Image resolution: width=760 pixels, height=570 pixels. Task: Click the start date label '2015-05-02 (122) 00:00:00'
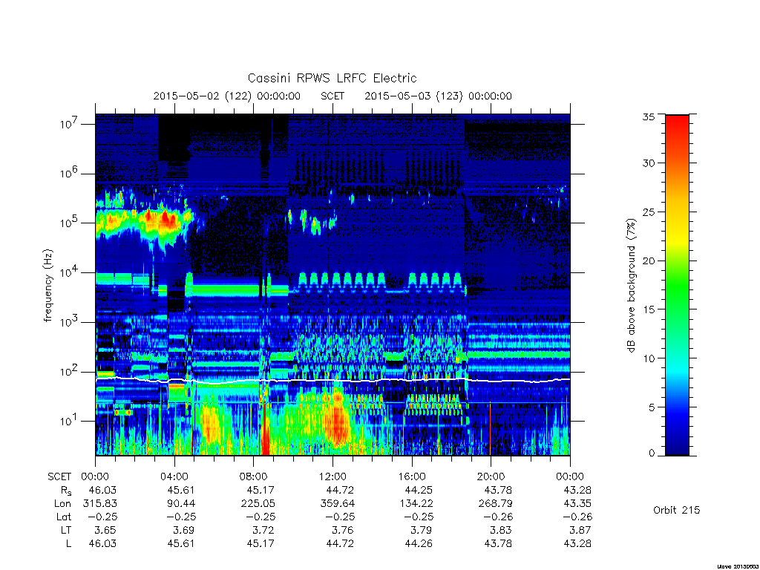227,96
